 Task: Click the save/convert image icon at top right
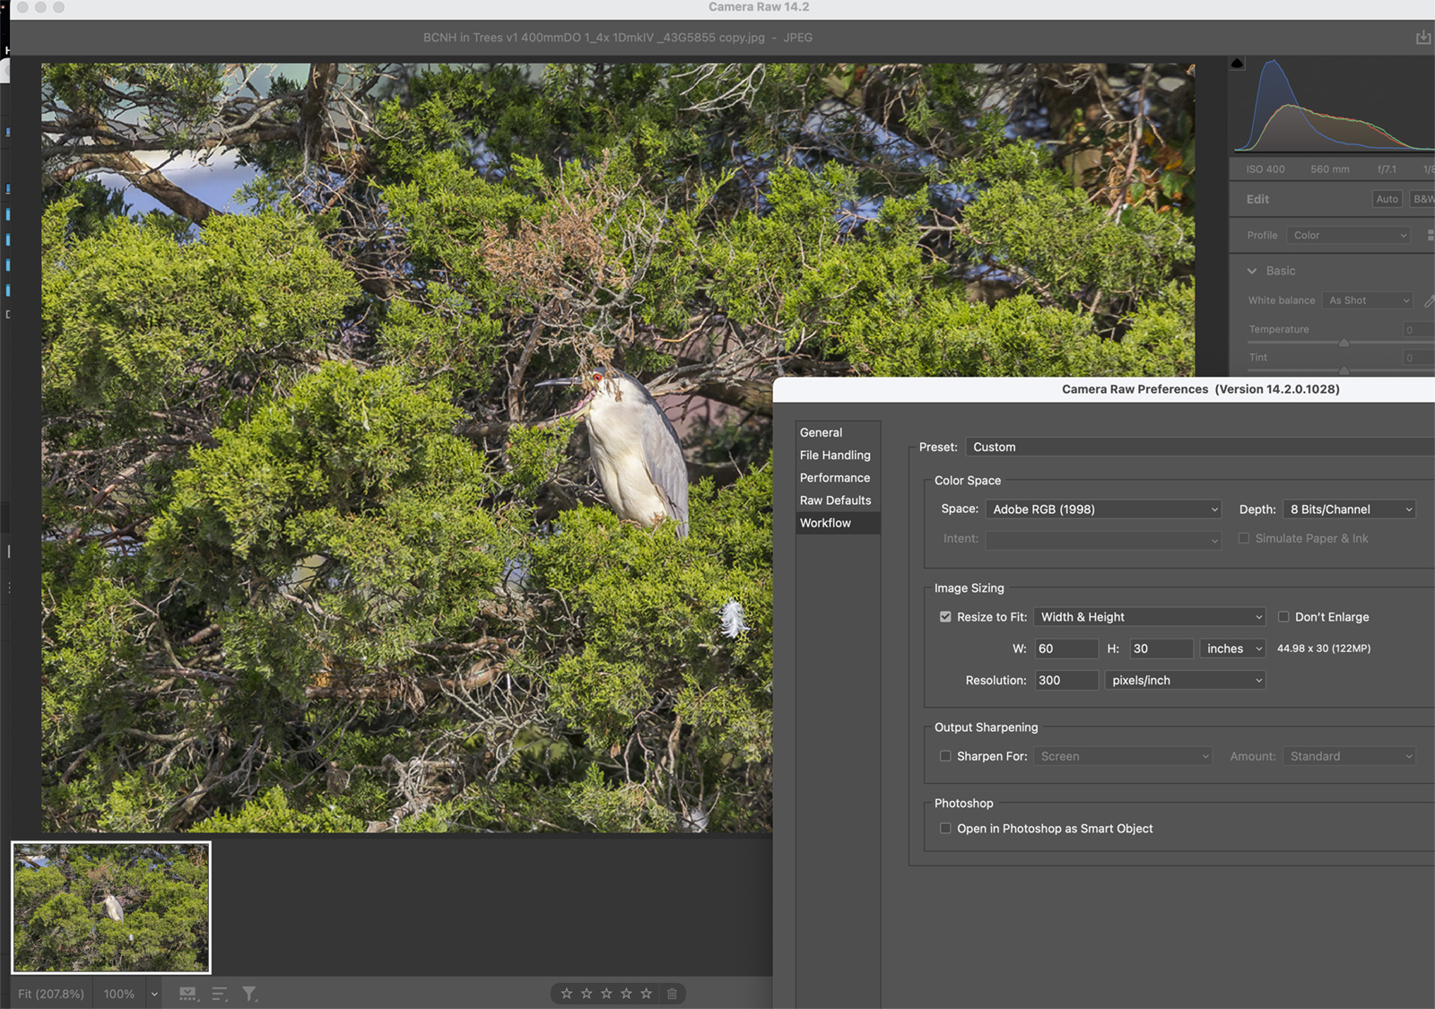coord(1422,38)
